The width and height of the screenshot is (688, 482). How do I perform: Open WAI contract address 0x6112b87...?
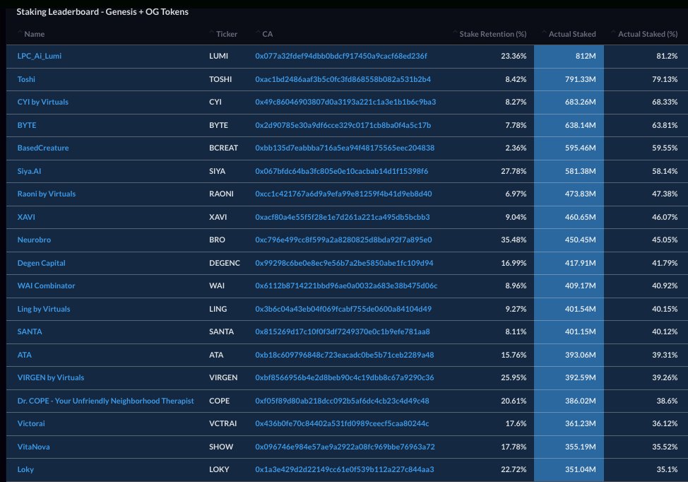346,286
